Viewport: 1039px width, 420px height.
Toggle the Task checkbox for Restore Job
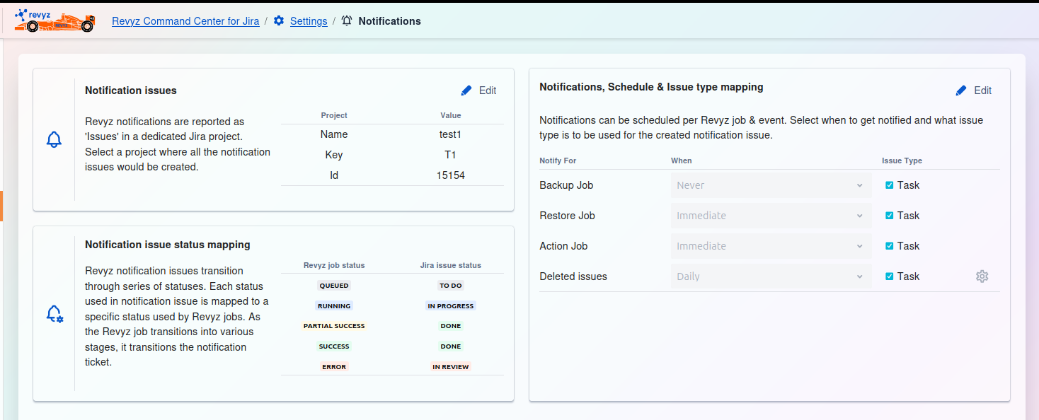pyautogui.click(x=890, y=216)
